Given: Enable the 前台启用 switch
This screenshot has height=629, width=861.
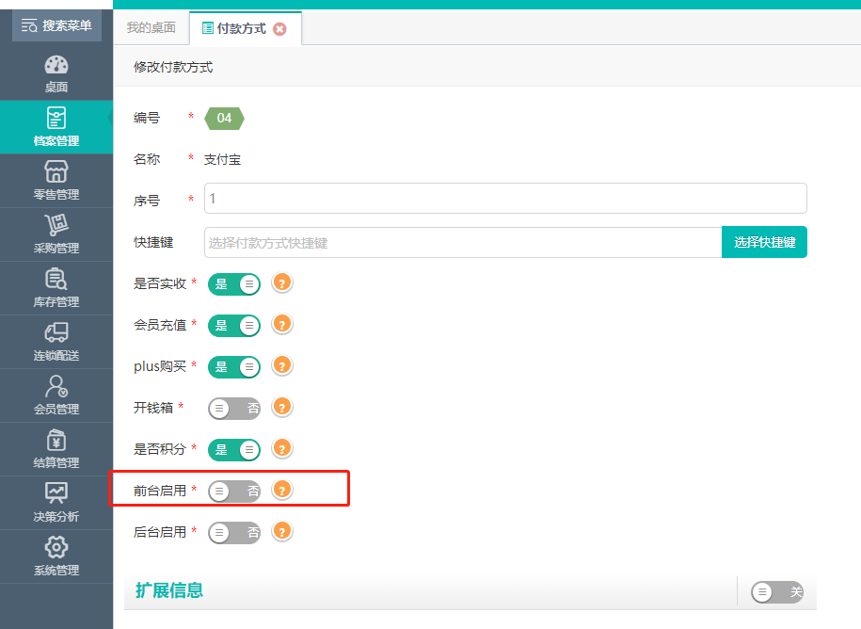Looking at the screenshot, I should pos(234,491).
